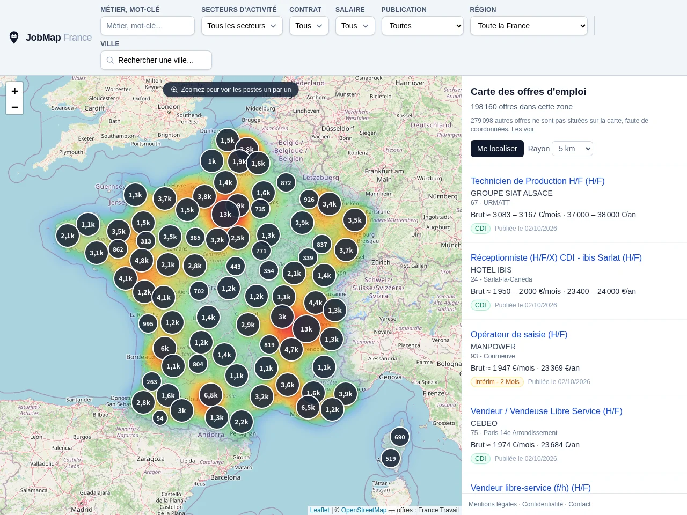Viewport: 687px width, 515px height.
Task: Open the Réceptionniste ibis Sarlat offer
Action: [556, 257]
